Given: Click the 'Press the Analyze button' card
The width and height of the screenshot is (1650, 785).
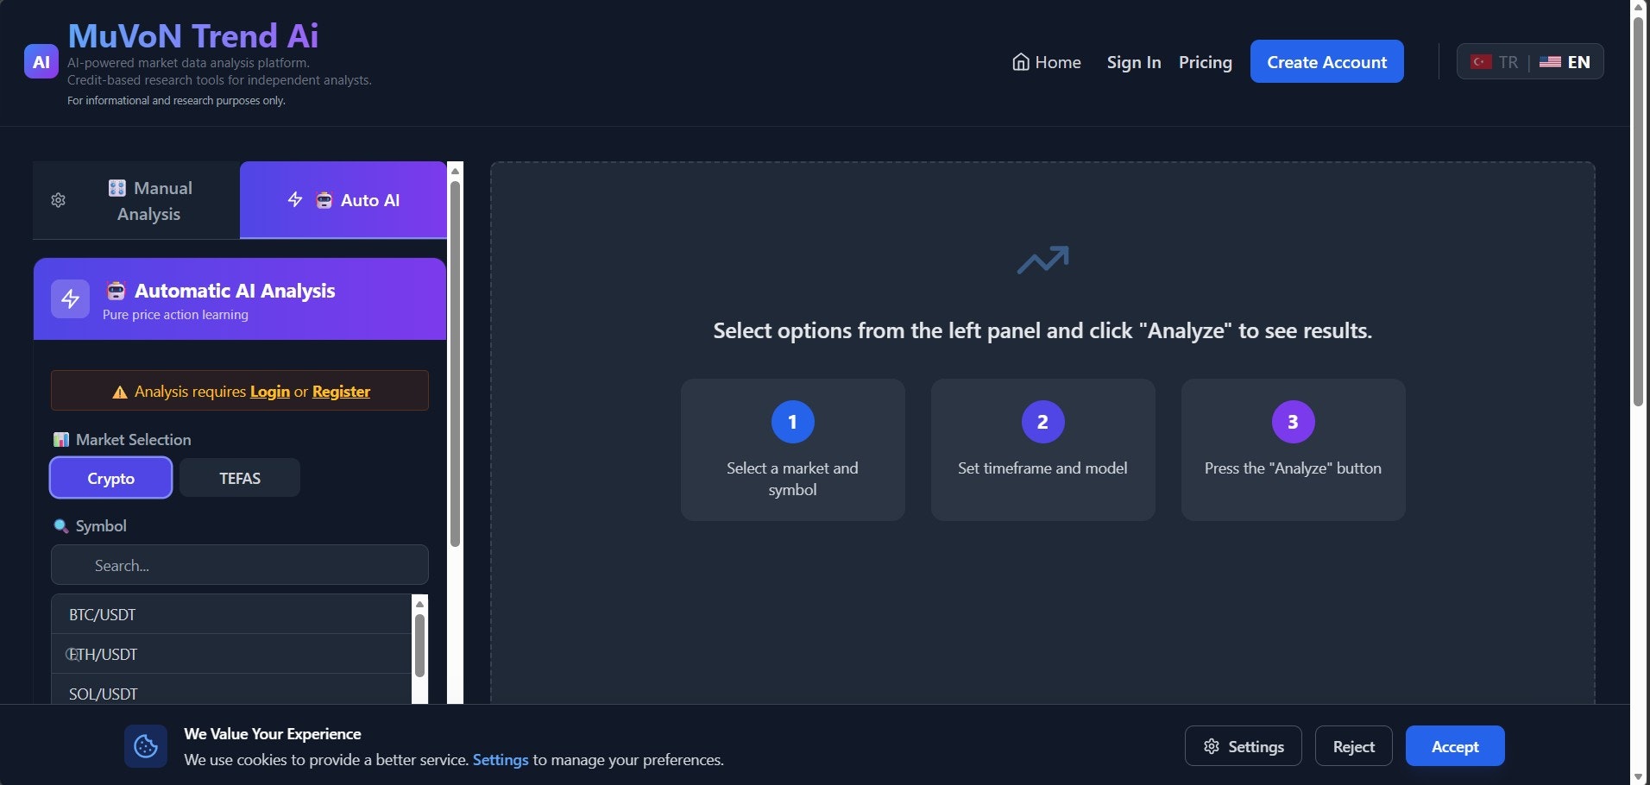Looking at the screenshot, I should point(1293,449).
